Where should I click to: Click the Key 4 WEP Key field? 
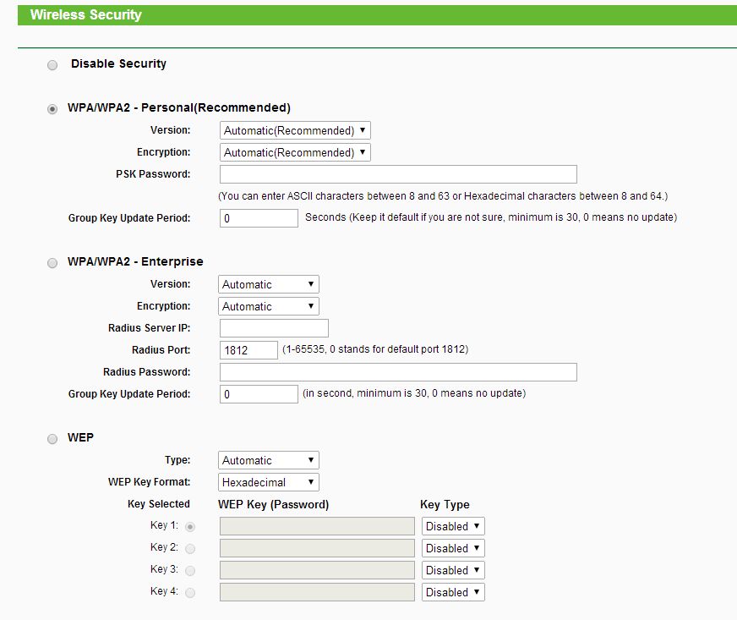point(317,592)
